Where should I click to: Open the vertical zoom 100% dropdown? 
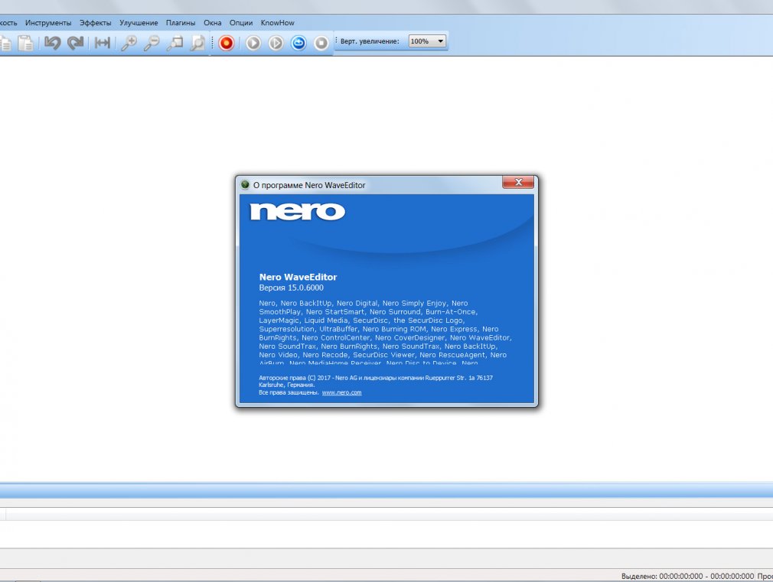(427, 41)
